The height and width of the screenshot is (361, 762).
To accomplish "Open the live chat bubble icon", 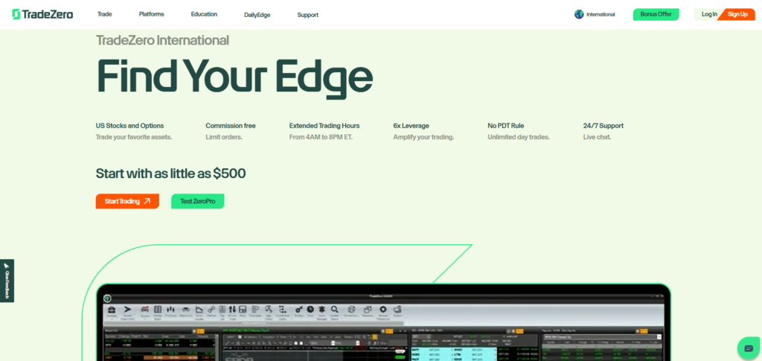I will point(749,348).
